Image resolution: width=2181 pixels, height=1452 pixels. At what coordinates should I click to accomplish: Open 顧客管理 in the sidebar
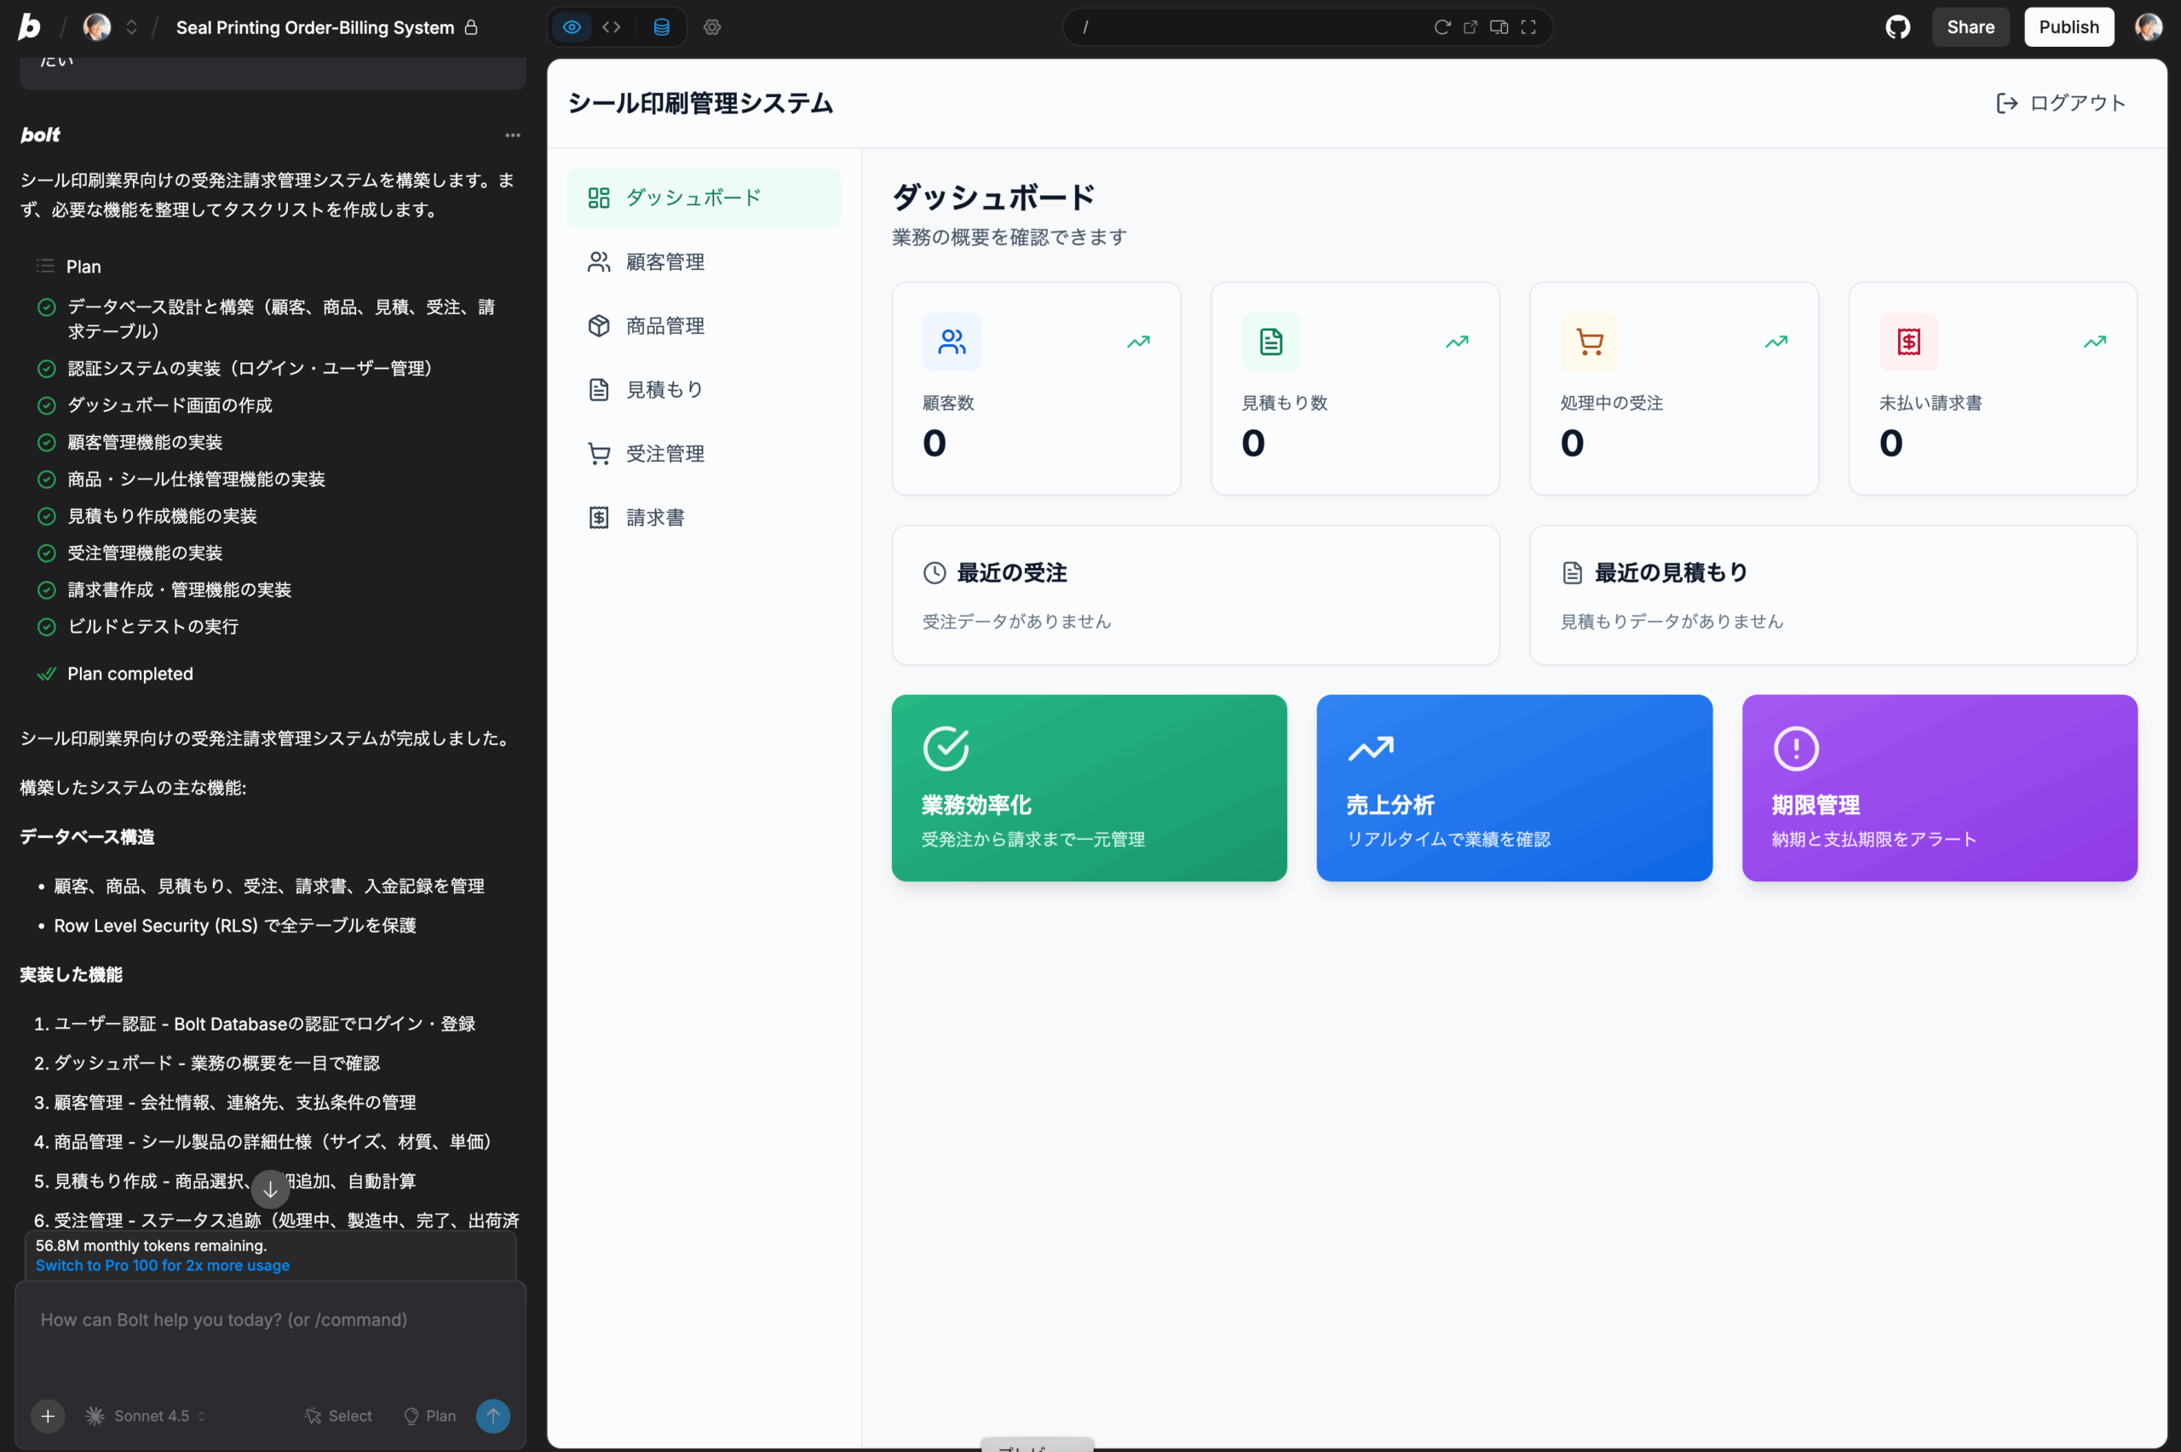[665, 262]
